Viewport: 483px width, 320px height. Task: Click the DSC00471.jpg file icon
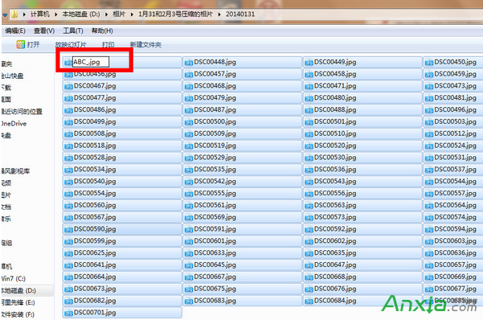(x=309, y=86)
